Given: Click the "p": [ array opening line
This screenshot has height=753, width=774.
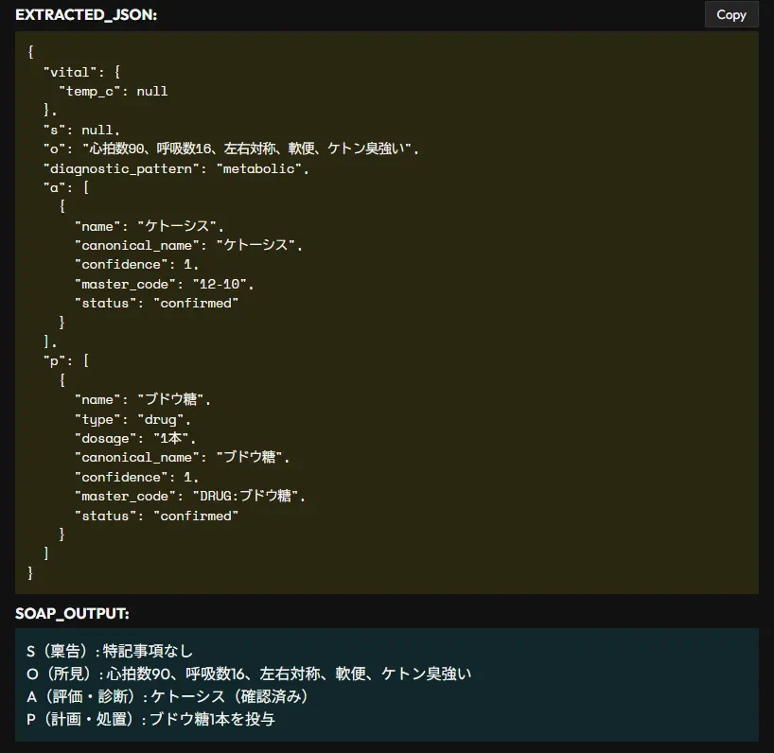Looking at the screenshot, I should tap(66, 361).
